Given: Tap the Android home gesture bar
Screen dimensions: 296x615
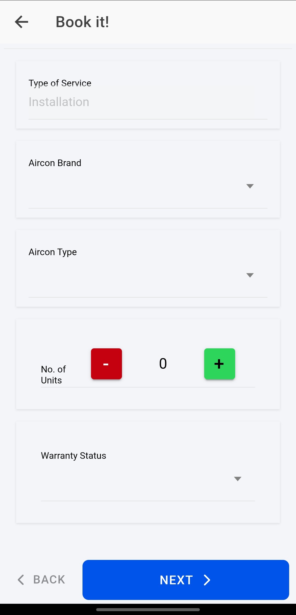Looking at the screenshot, I should [148, 610].
